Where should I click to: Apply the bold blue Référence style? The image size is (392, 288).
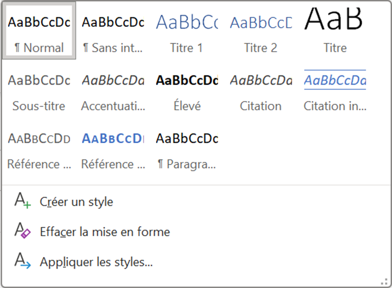113,149
